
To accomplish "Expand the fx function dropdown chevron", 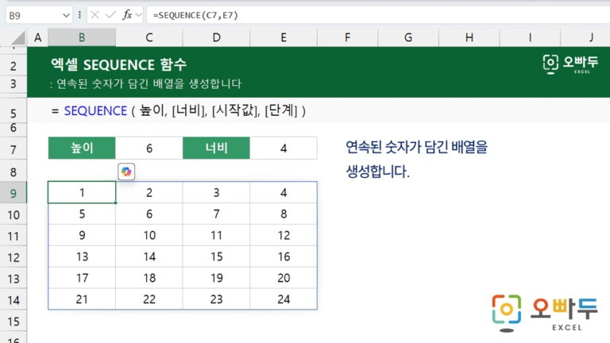I will pos(138,15).
